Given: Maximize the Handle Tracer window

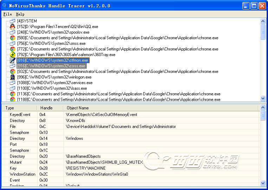Looking at the screenshot, I should tap(254, 6).
